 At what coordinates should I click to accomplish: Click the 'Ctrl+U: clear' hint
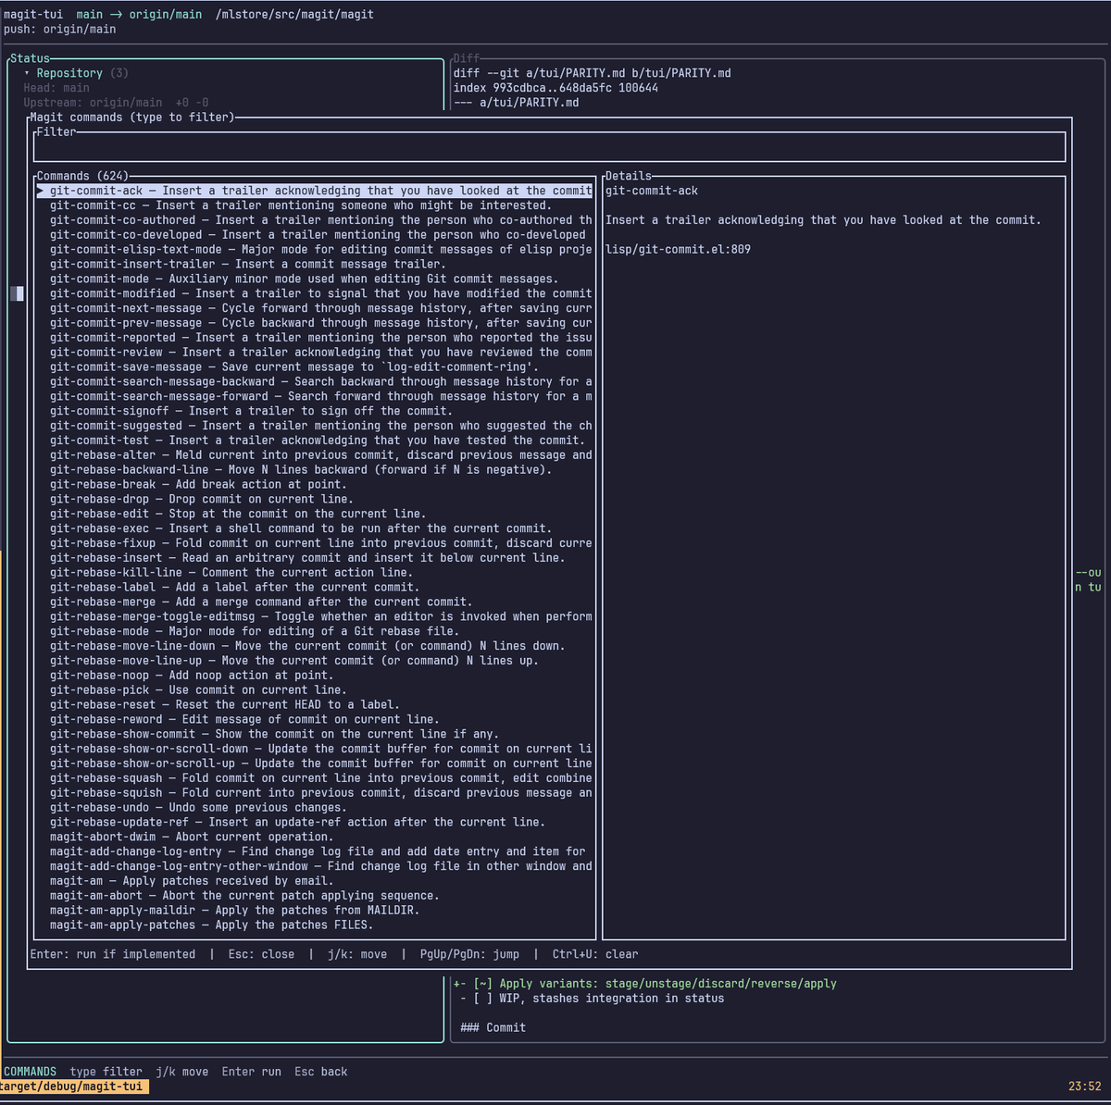pos(595,954)
